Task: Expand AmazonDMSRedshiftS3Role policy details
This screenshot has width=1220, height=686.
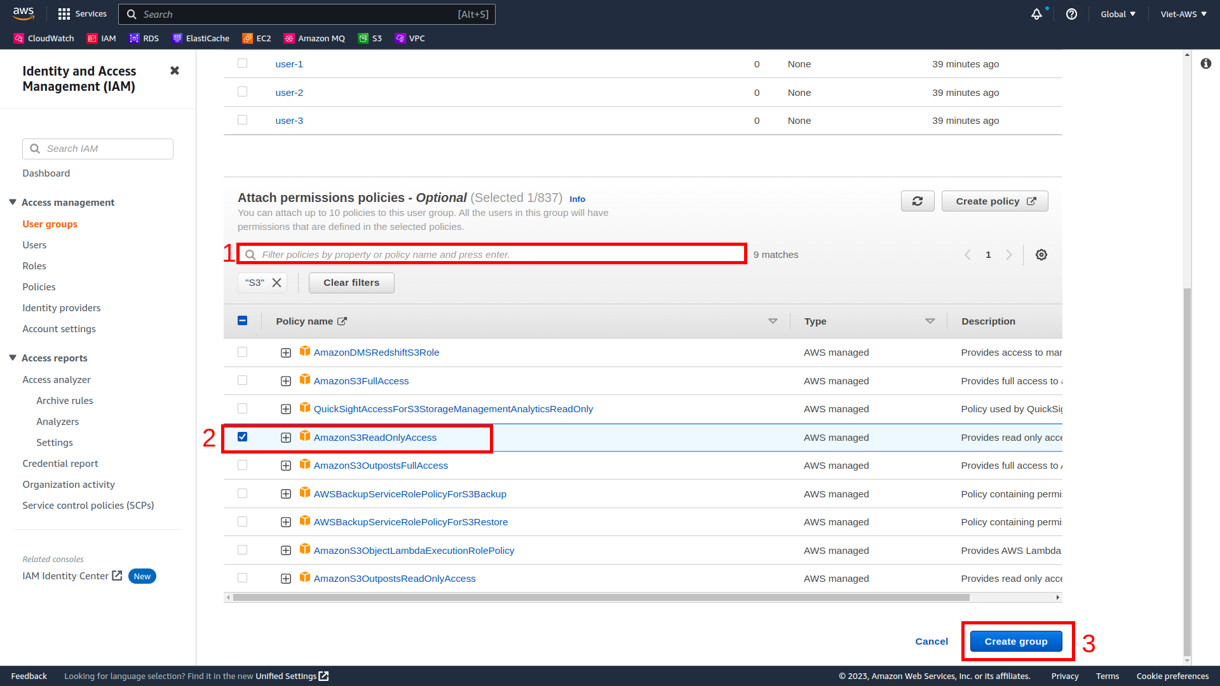Action: point(285,352)
